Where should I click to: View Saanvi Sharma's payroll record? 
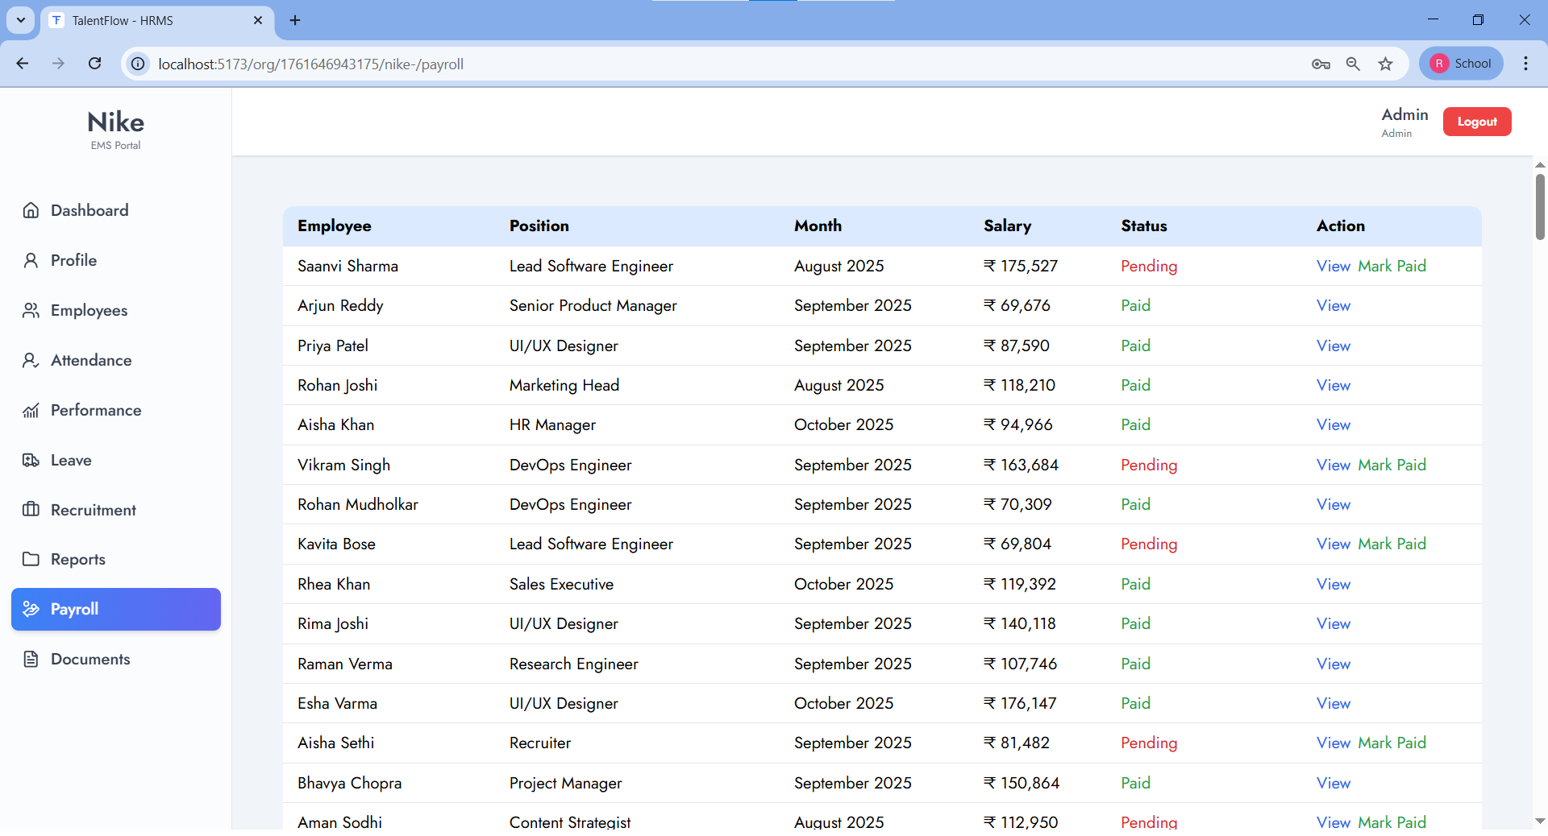pyautogui.click(x=1334, y=266)
